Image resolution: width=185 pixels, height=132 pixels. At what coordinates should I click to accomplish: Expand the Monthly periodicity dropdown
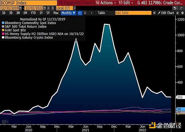pyautogui.click(x=68, y=13)
